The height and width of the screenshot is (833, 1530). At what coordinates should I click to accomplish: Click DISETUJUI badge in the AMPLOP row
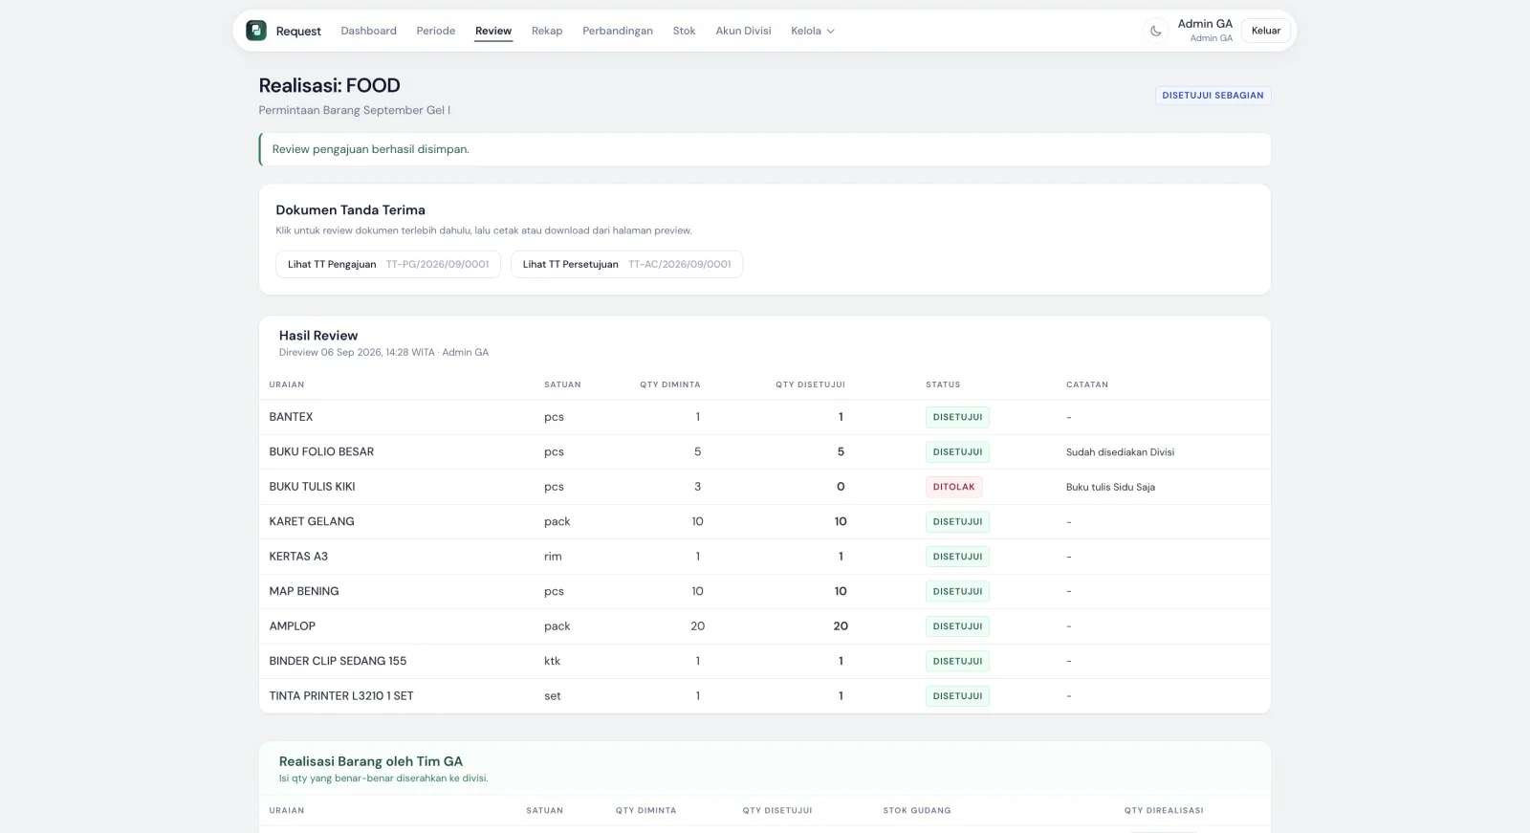tap(957, 626)
